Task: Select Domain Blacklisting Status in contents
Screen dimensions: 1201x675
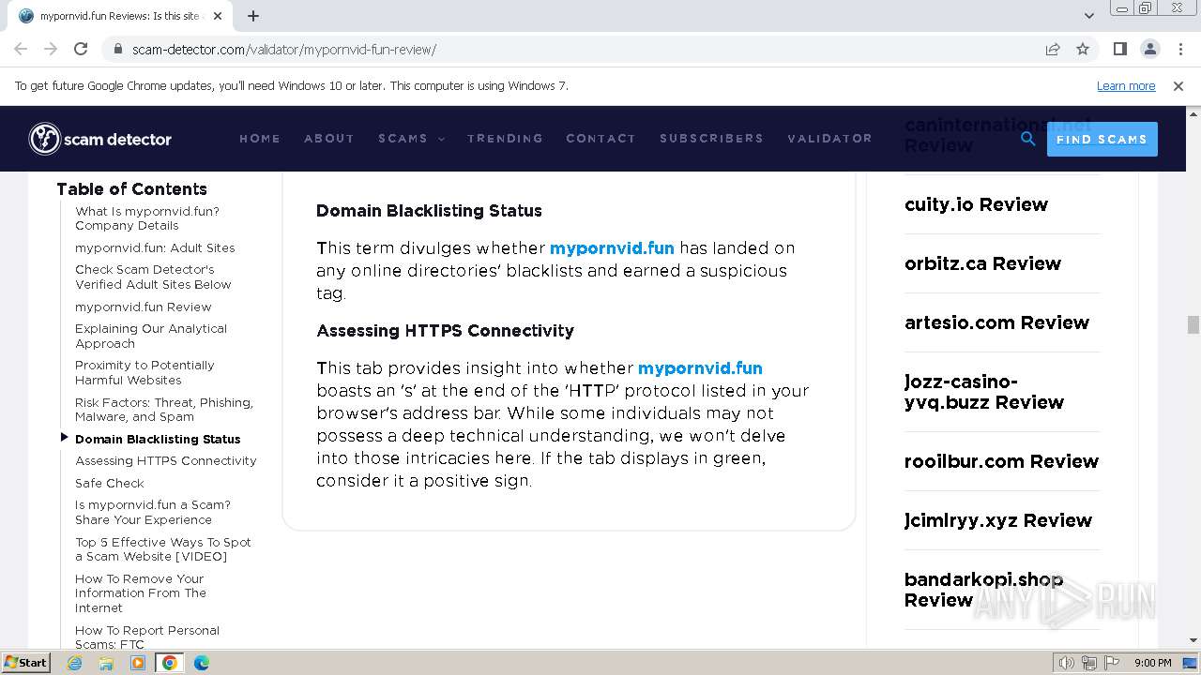Action: point(158,439)
